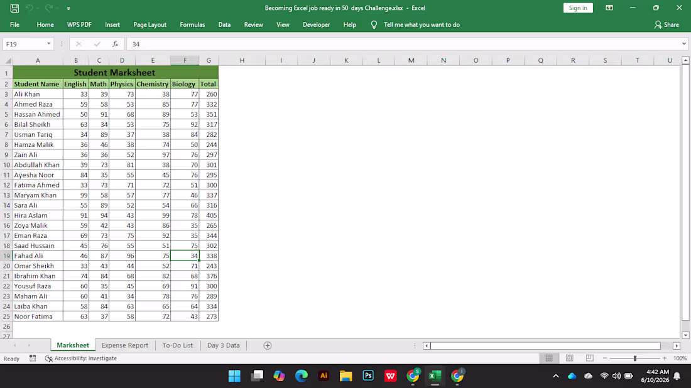
Task: Switch to the View tab
Action: click(x=283, y=24)
